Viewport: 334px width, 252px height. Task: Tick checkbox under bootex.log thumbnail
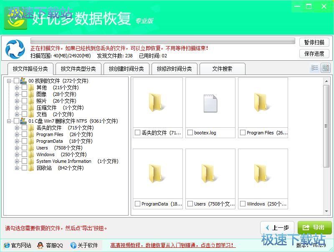coord(190,133)
